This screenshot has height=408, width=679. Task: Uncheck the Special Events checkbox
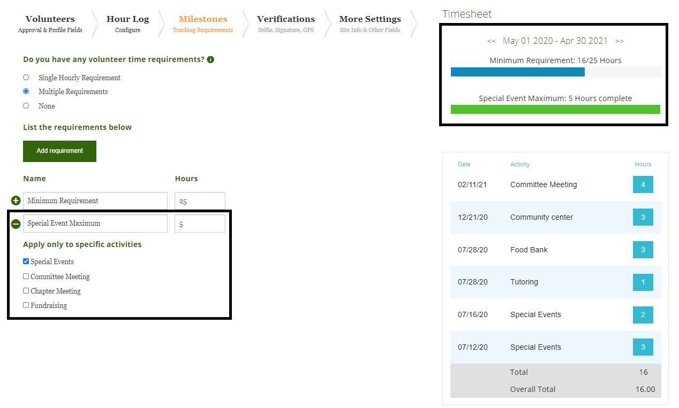26,261
